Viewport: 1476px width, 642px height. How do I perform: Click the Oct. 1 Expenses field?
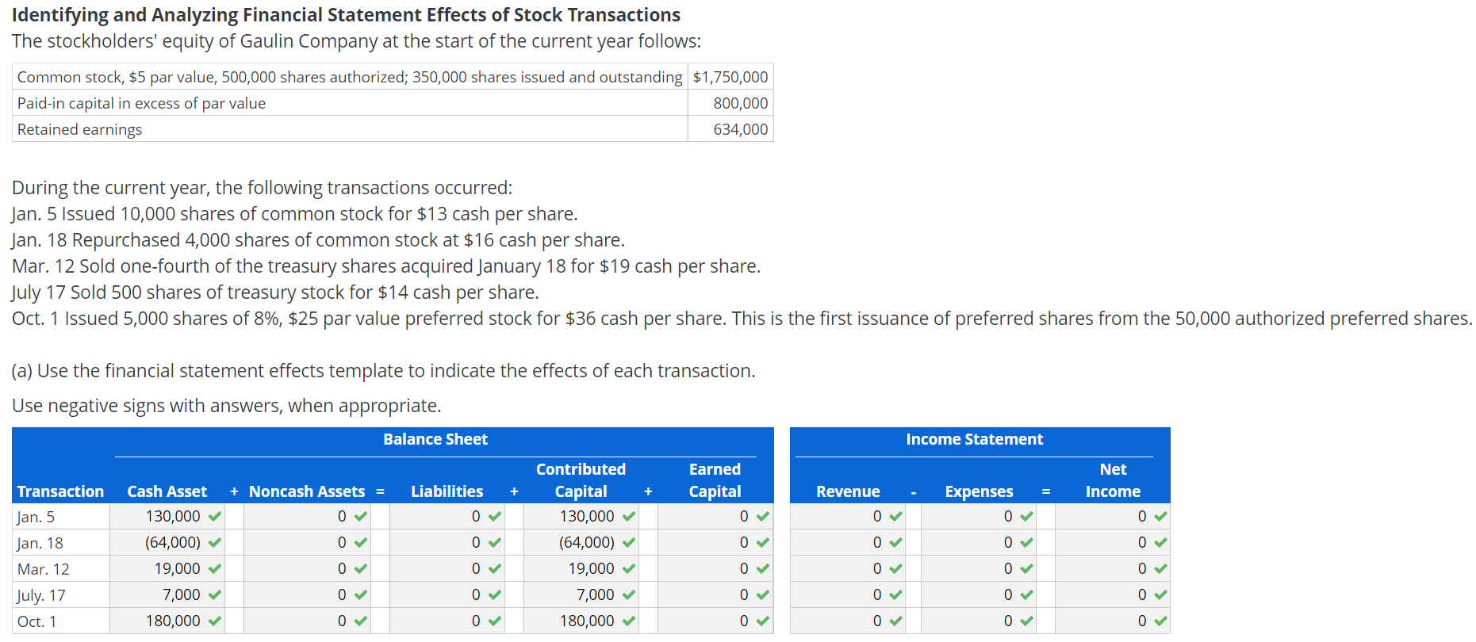(979, 621)
